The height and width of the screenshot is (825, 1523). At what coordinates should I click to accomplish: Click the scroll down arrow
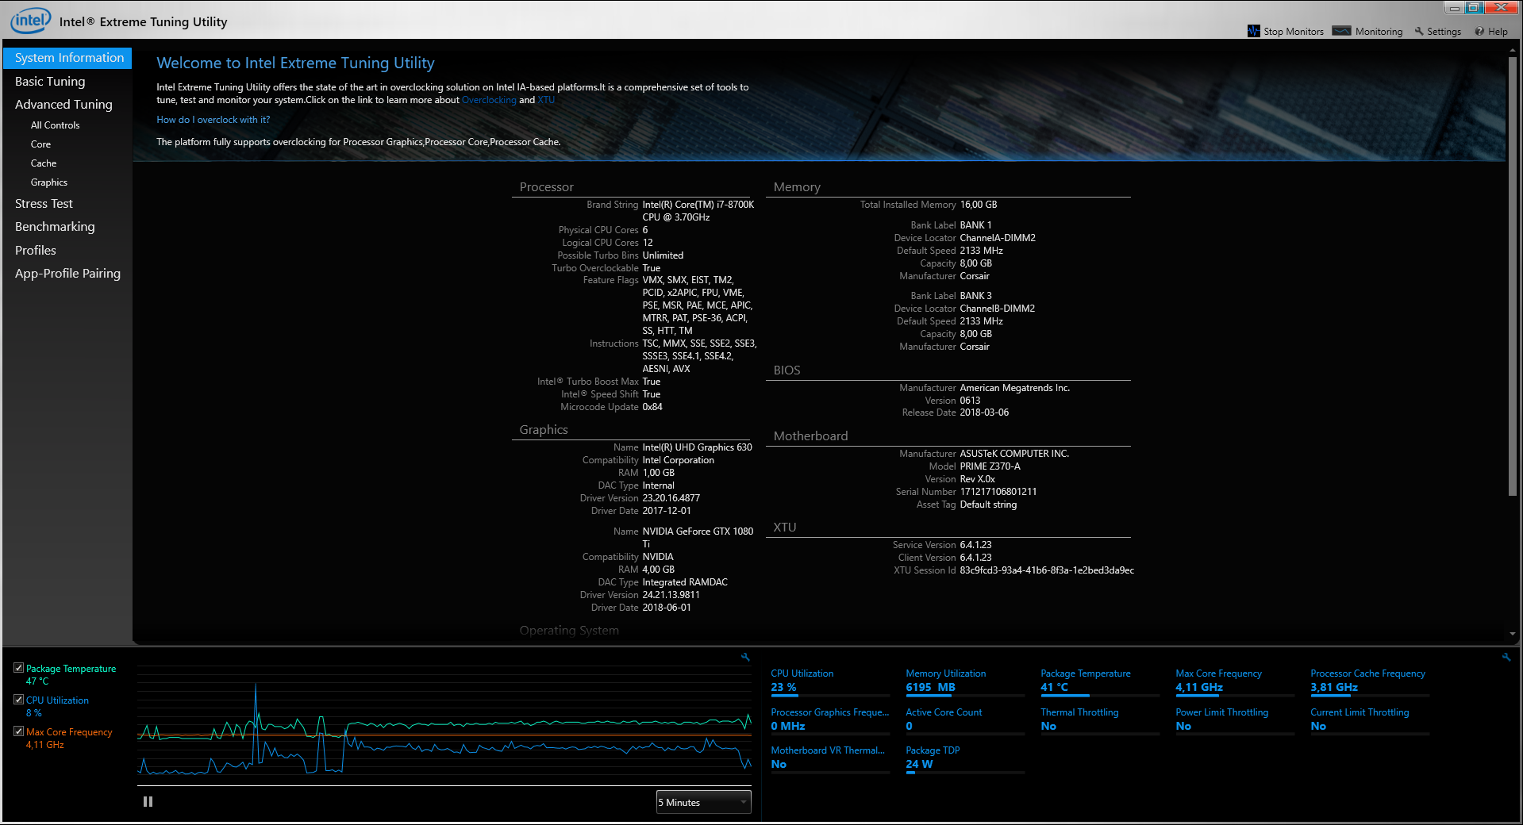point(1512,635)
